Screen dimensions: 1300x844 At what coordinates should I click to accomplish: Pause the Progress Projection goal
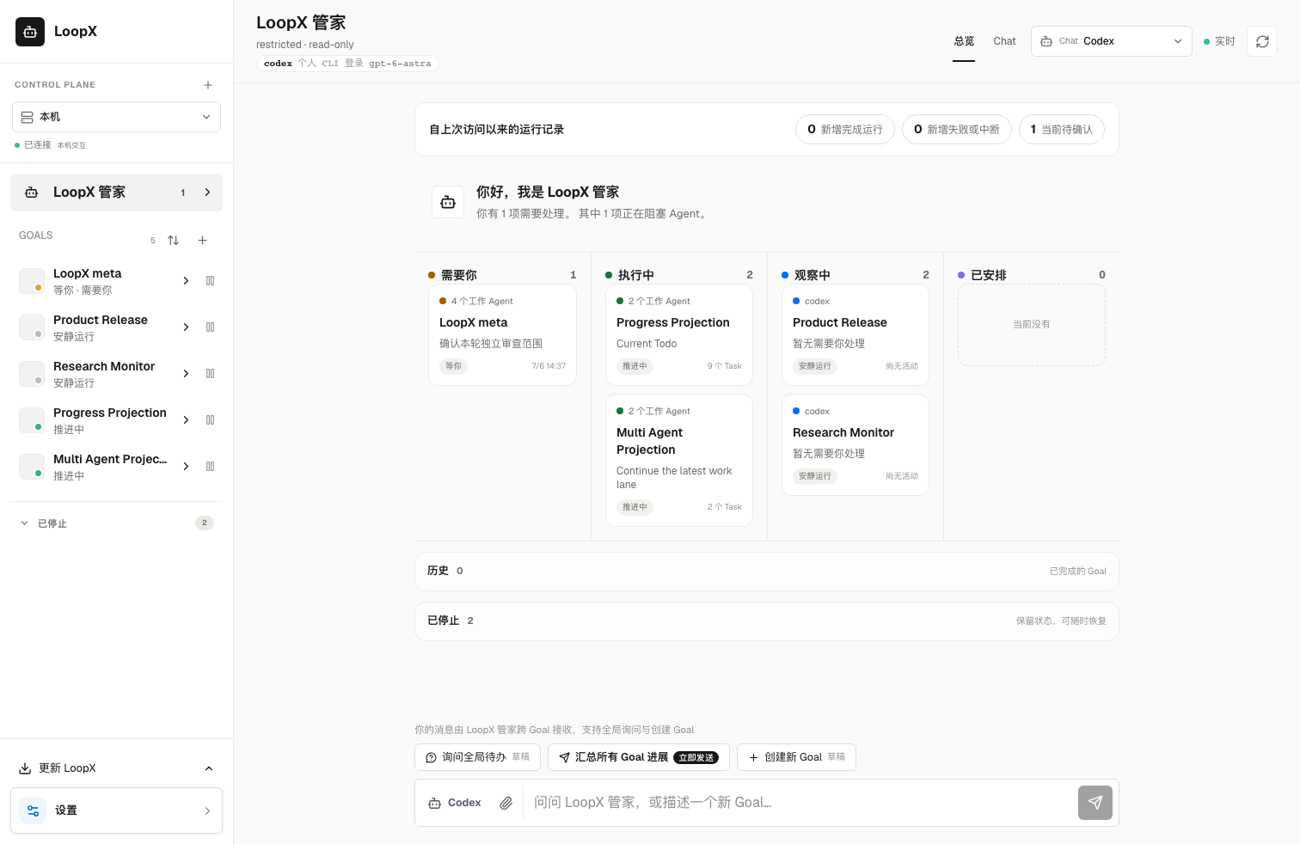click(211, 420)
